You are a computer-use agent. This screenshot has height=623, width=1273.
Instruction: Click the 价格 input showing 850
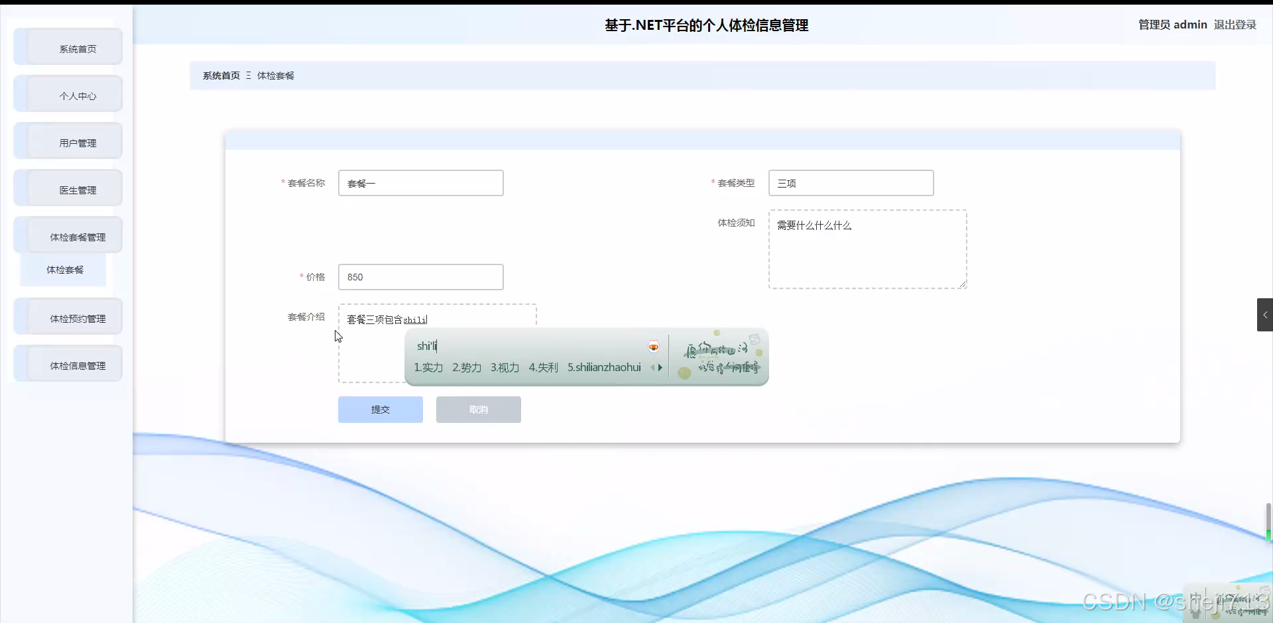coord(420,276)
